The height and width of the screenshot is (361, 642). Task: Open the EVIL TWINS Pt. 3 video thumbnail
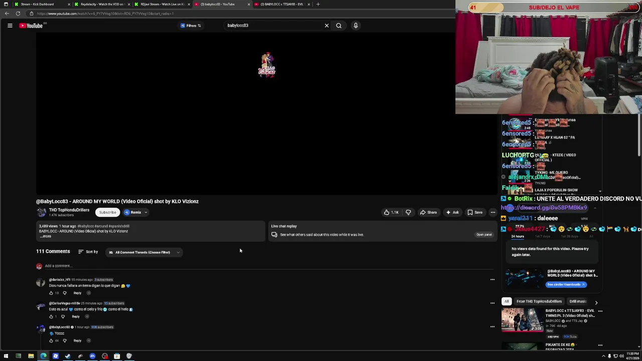click(522, 320)
